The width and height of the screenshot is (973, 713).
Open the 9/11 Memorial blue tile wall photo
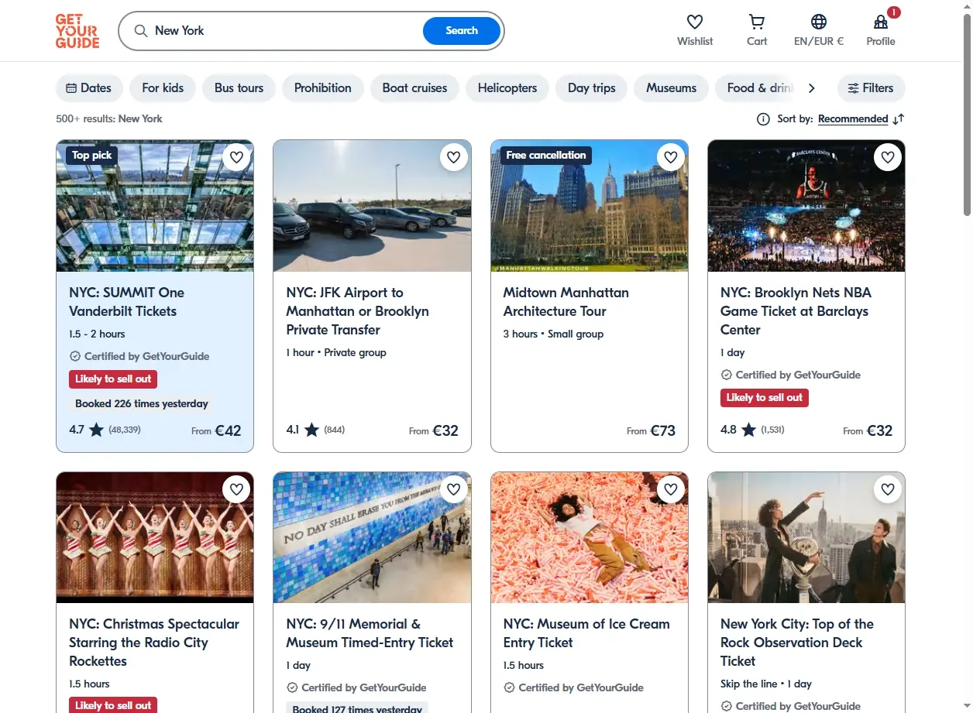point(372,537)
